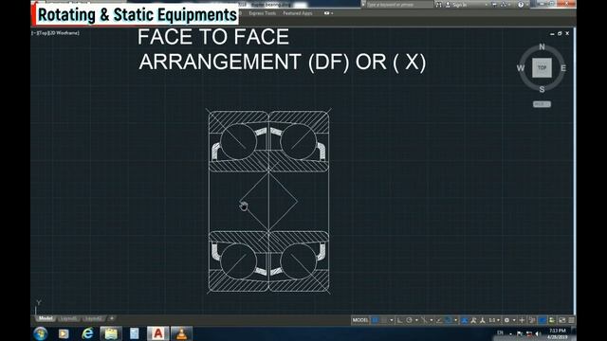Open the WCS dropdown below ViewCube
The image size is (607, 341).
click(542, 104)
